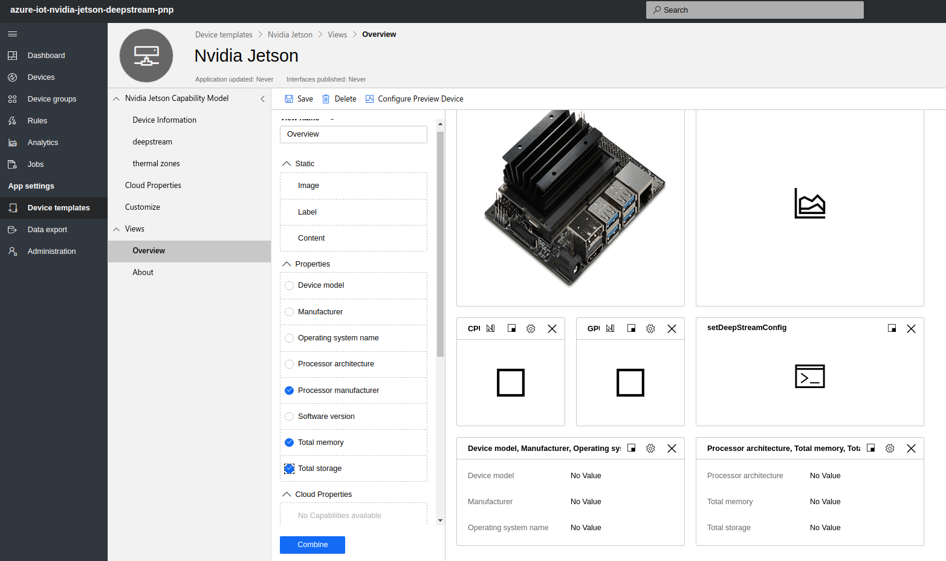Click the Analytics chart icon
This screenshot has height=561, width=946.
13,143
